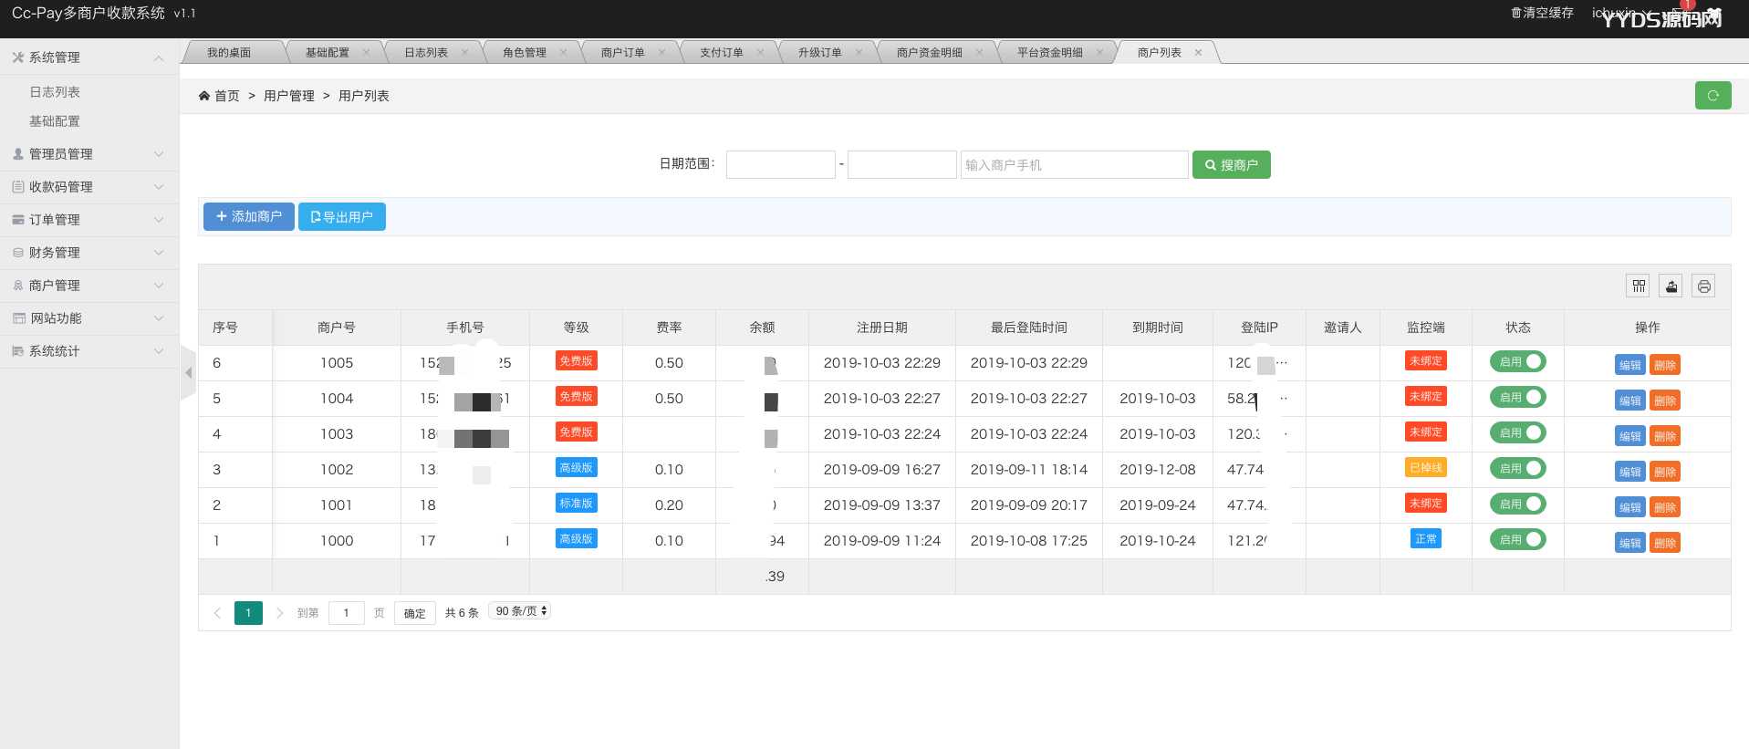Click 编辑 for merchant 1002

pyautogui.click(x=1629, y=472)
